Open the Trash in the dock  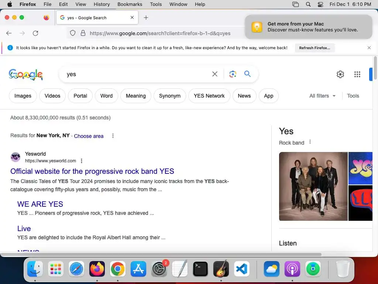pos(343,269)
